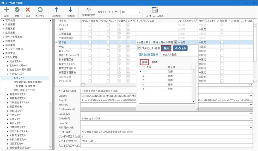Move row up with 上に移動 arrow

(56, 10)
